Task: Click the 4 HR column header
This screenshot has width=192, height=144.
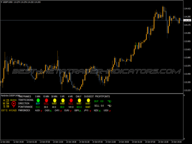Action: [x=70, y=97]
